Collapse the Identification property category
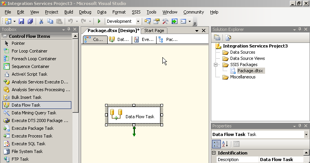This screenshot has width=310, height=163. click(x=214, y=153)
